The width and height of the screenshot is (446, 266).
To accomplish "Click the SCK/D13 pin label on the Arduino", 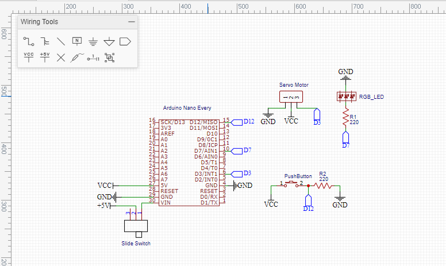I will [x=172, y=122].
